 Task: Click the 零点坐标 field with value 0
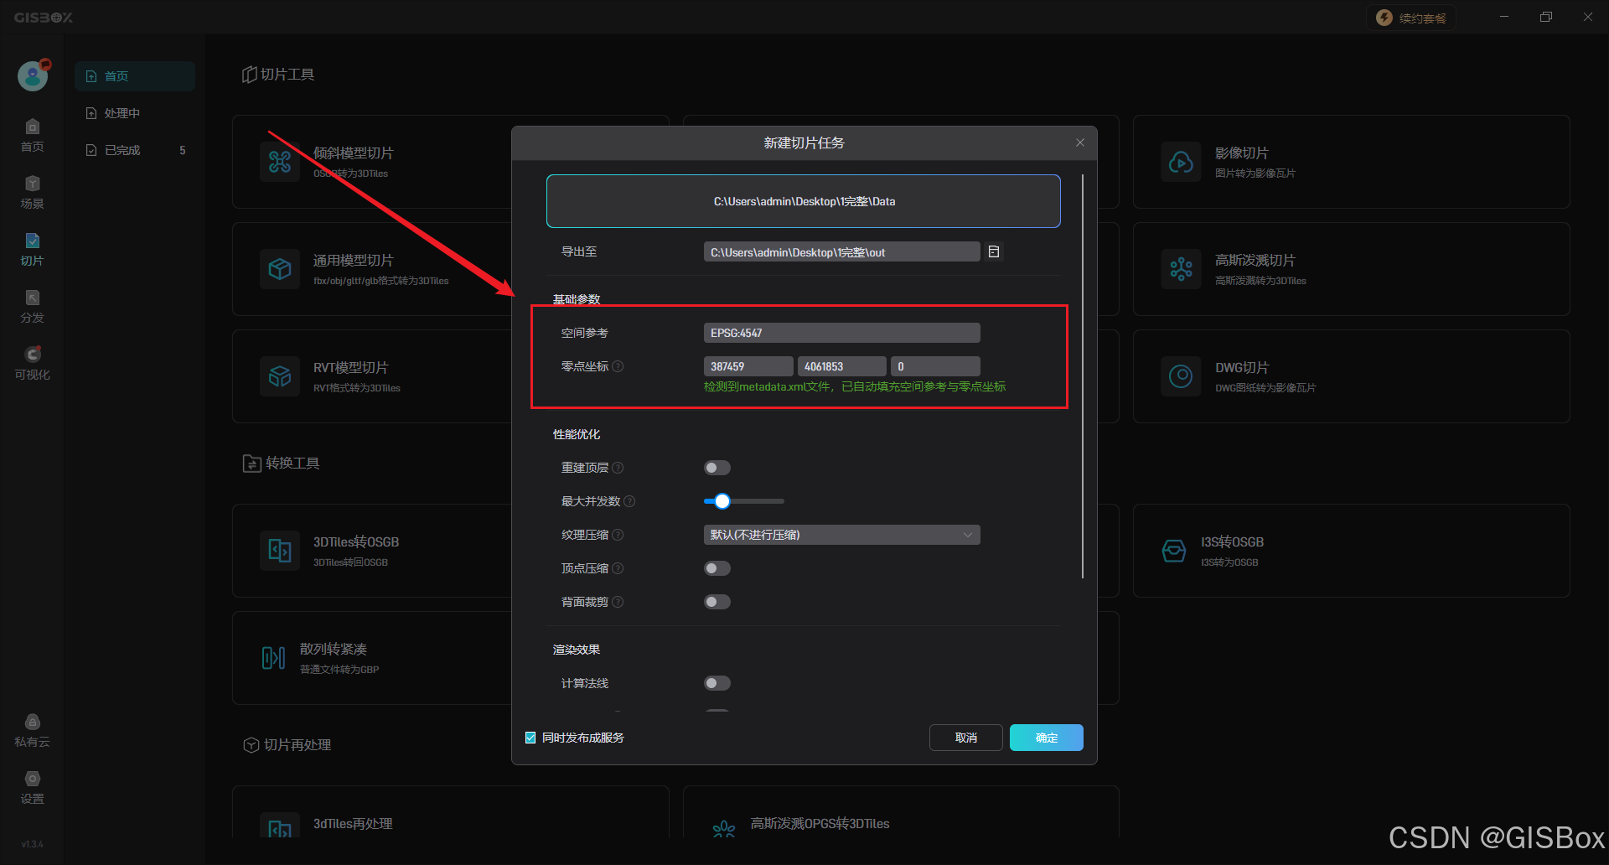(x=935, y=366)
